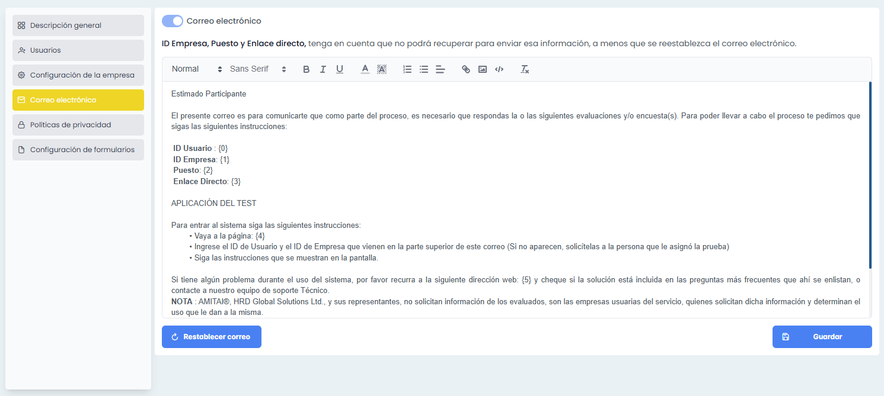Open the text color picker

coord(365,69)
